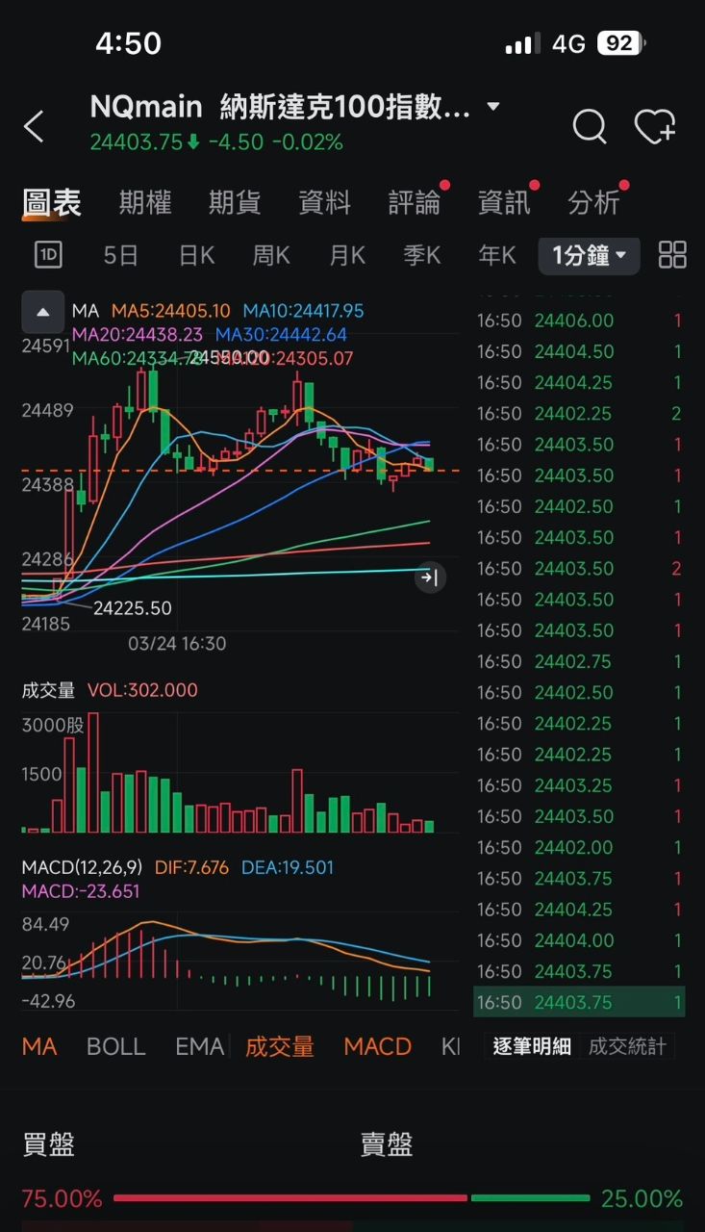The image size is (705, 1232).
Task: Open the 1分鐘 interval dropdown
Action: click(589, 255)
